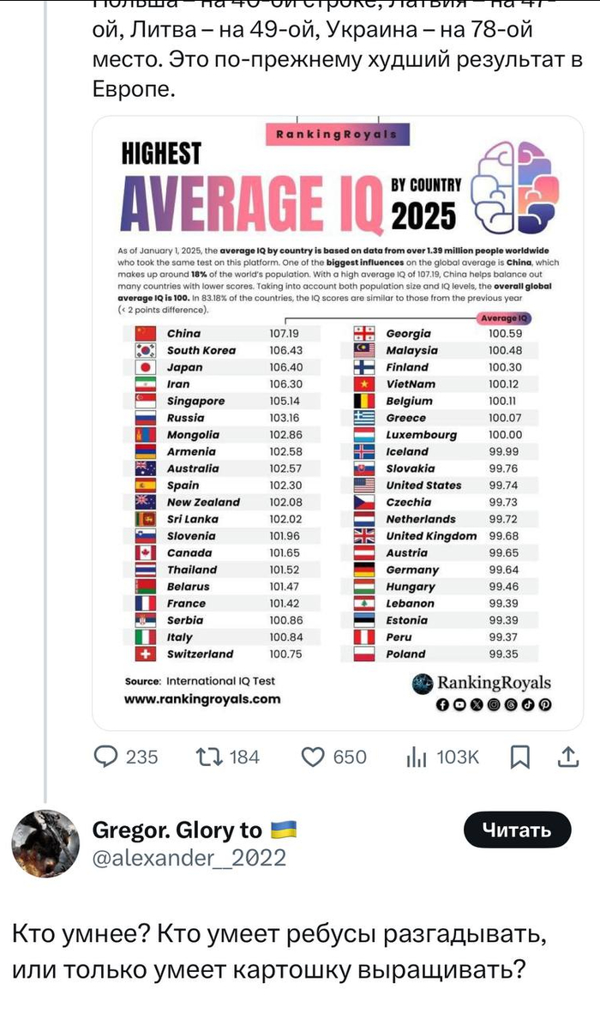Screen dimensions: 600x1014
Task: Tap the Facebook icon in the infographic
Action: [442, 705]
